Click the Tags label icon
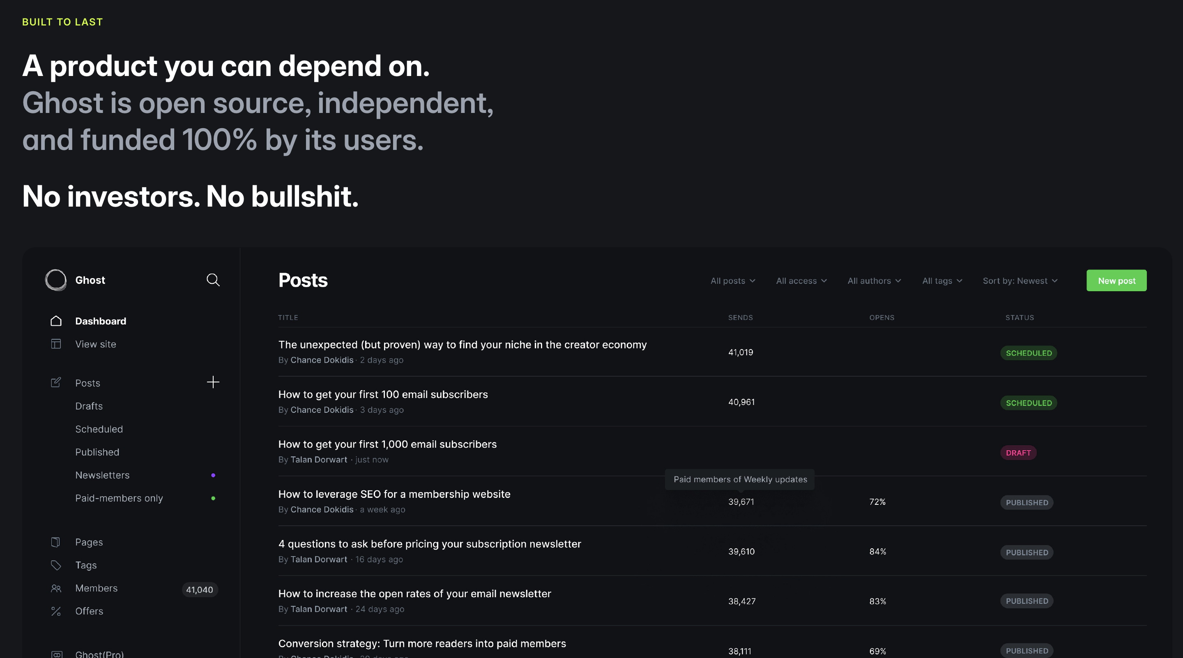 pos(55,565)
